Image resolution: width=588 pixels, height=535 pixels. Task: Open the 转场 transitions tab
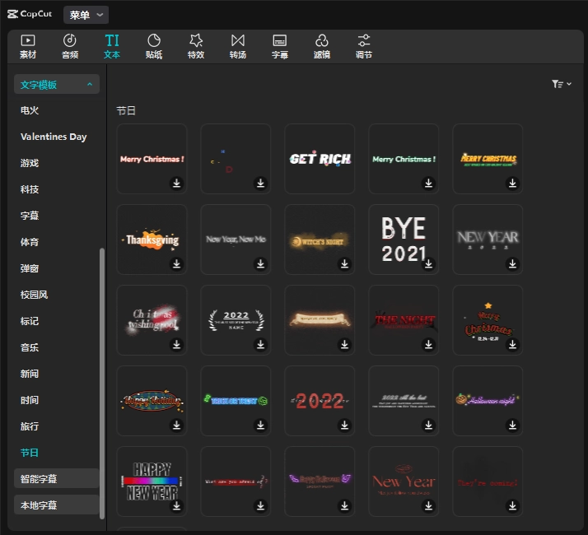tap(238, 46)
